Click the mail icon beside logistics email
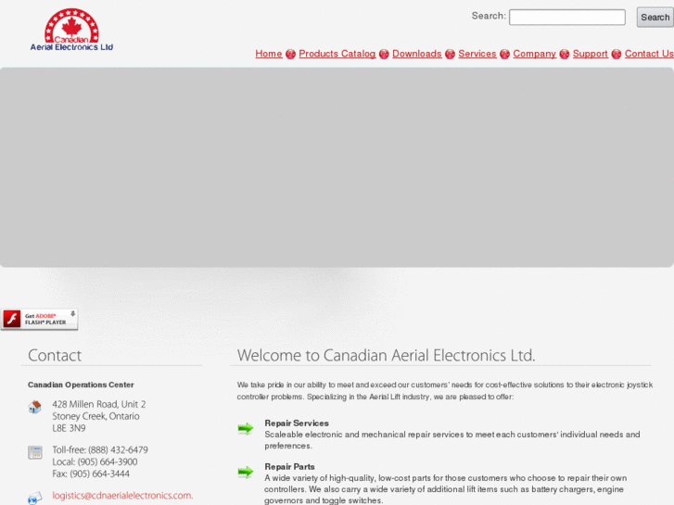This screenshot has height=505, width=674. click(35, 499)
